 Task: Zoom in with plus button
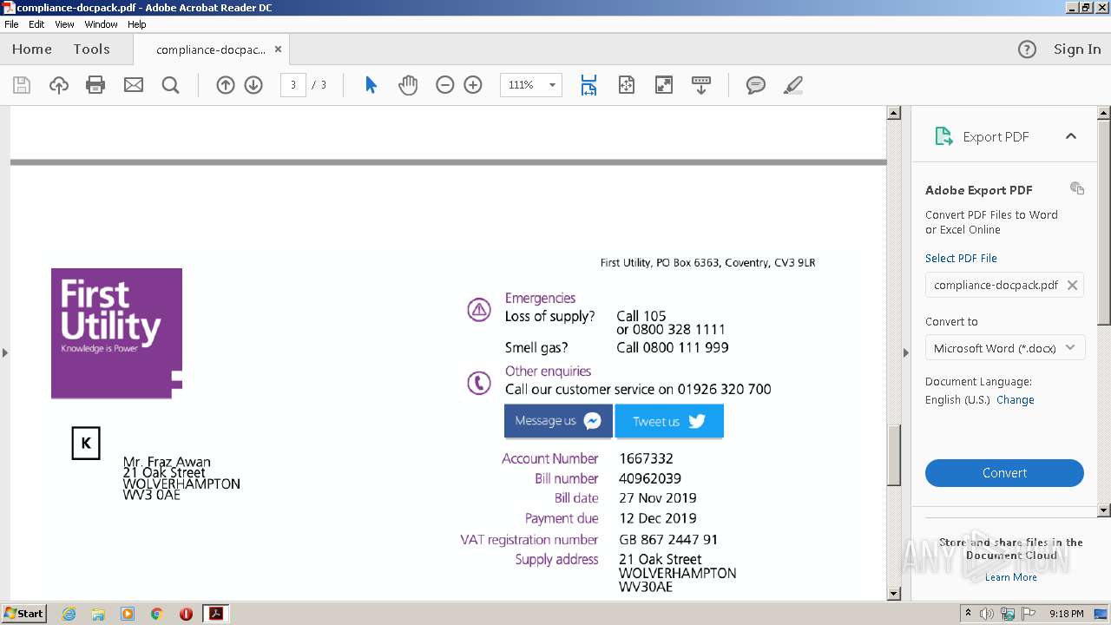point(473,85)
